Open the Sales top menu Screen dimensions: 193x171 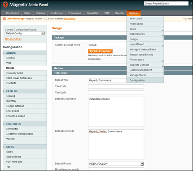[27, 13]
